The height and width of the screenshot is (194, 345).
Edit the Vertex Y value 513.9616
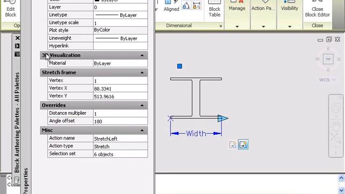pos(120,96)
